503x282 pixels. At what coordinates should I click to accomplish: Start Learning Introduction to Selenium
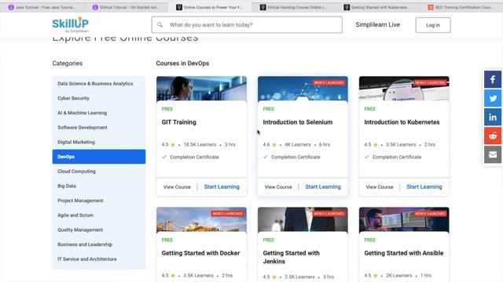tap(323, 186)
